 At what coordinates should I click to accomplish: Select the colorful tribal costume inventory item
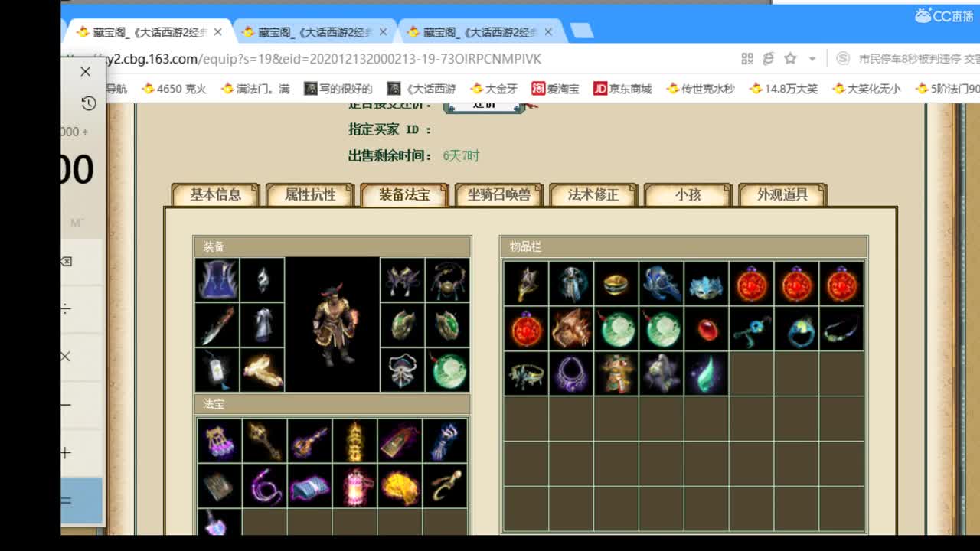tap(616, 374)
